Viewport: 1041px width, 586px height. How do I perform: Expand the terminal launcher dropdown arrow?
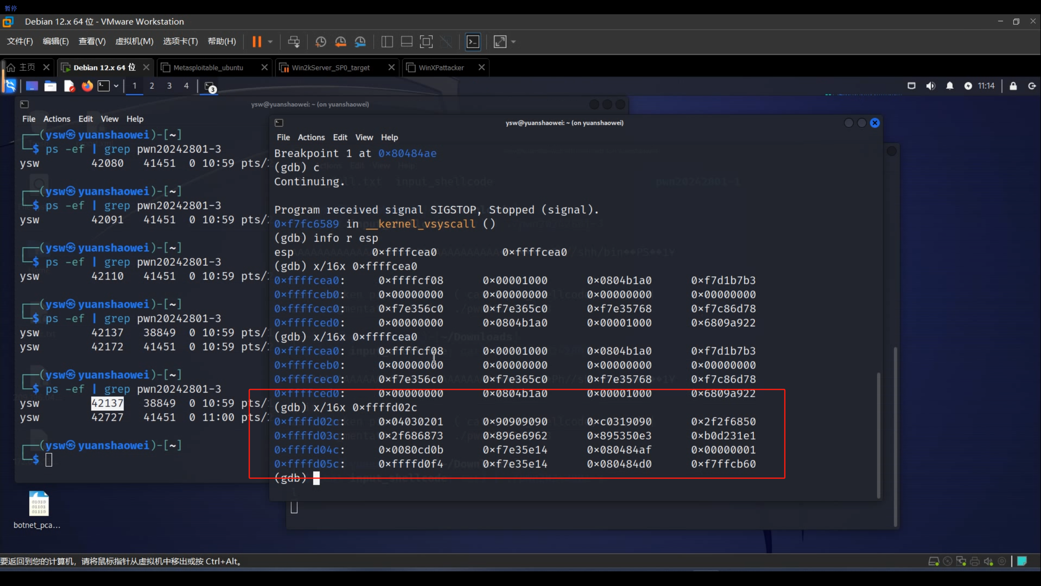(116, 86)
